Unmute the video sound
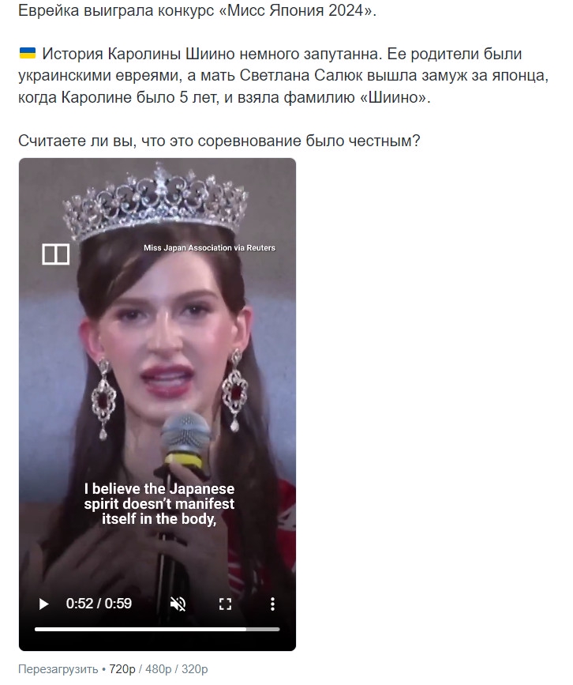The image size is (573, 685). [178, 604]
